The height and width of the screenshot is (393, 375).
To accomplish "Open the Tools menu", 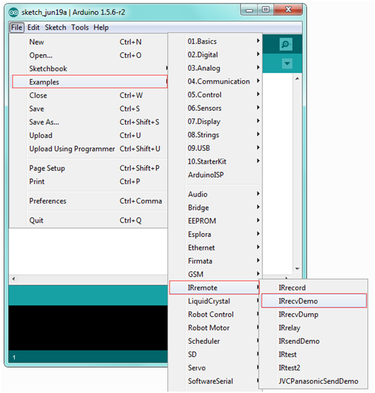I will [x=80, y=27].
